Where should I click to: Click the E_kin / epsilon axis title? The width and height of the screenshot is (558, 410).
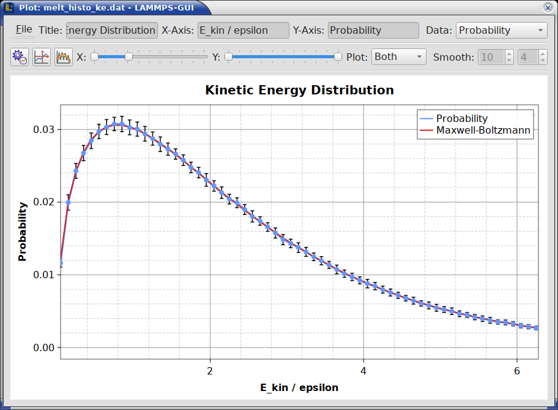pyautogui.click(x=299, y=387)
